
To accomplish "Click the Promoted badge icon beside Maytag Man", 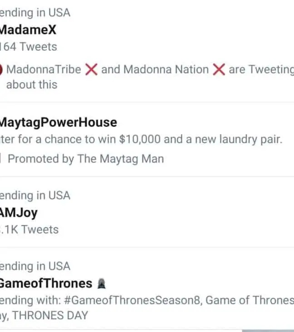I will 1,159.
